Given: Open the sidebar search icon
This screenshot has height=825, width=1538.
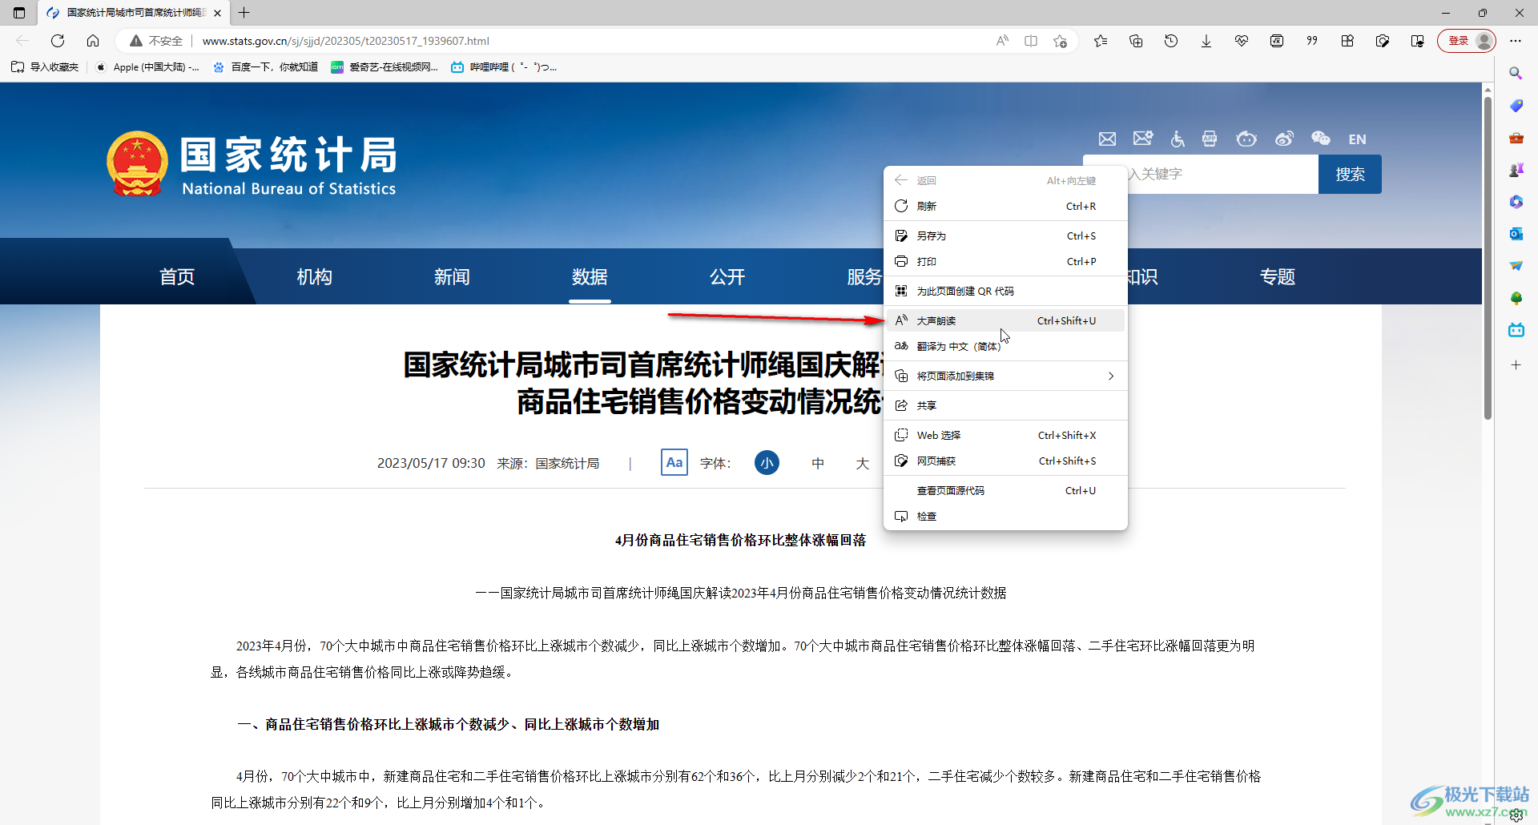Looking at the screenshot, I should pos(1516,74).
